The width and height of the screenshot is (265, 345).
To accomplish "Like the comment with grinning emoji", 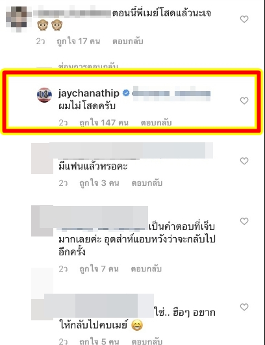I will tap(244, 307).
